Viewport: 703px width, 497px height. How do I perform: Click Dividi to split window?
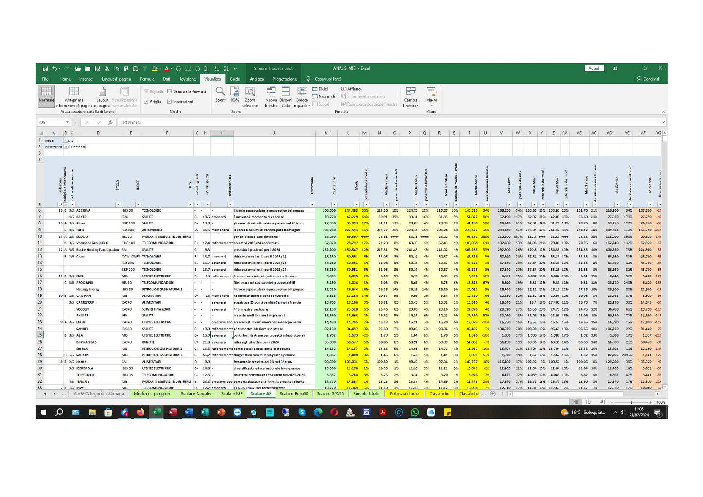pos(321,89)
